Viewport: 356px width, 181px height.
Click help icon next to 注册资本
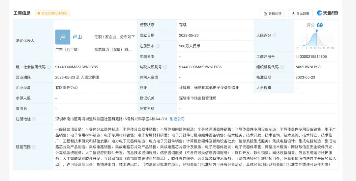(x=158, y=46)
